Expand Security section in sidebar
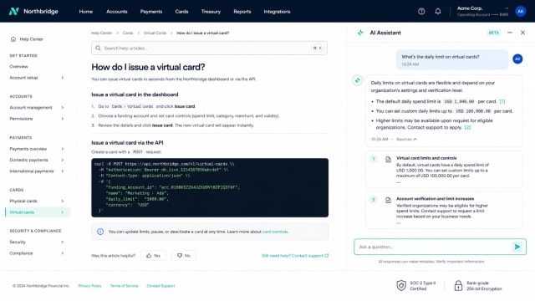535x301 pixels. coord(63,242)
